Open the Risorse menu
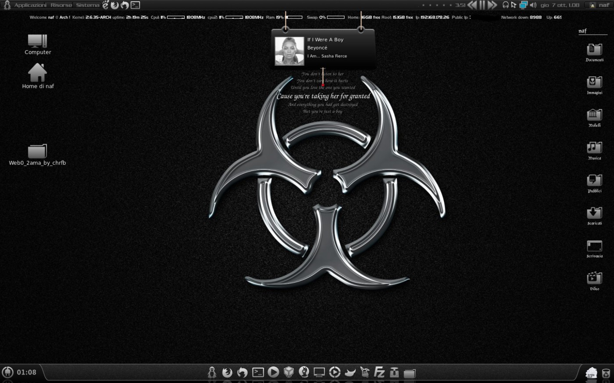 coord(61,5)
